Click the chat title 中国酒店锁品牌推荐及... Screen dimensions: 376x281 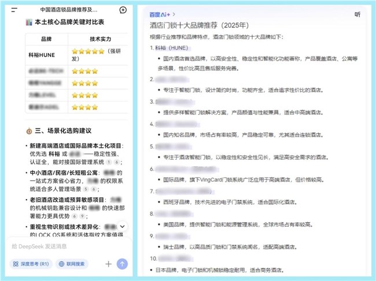pos(69,10)
